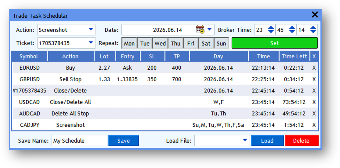Screen dimensions: 340x168
Task: Click the SL column header
Action: [x=152, y=56]
